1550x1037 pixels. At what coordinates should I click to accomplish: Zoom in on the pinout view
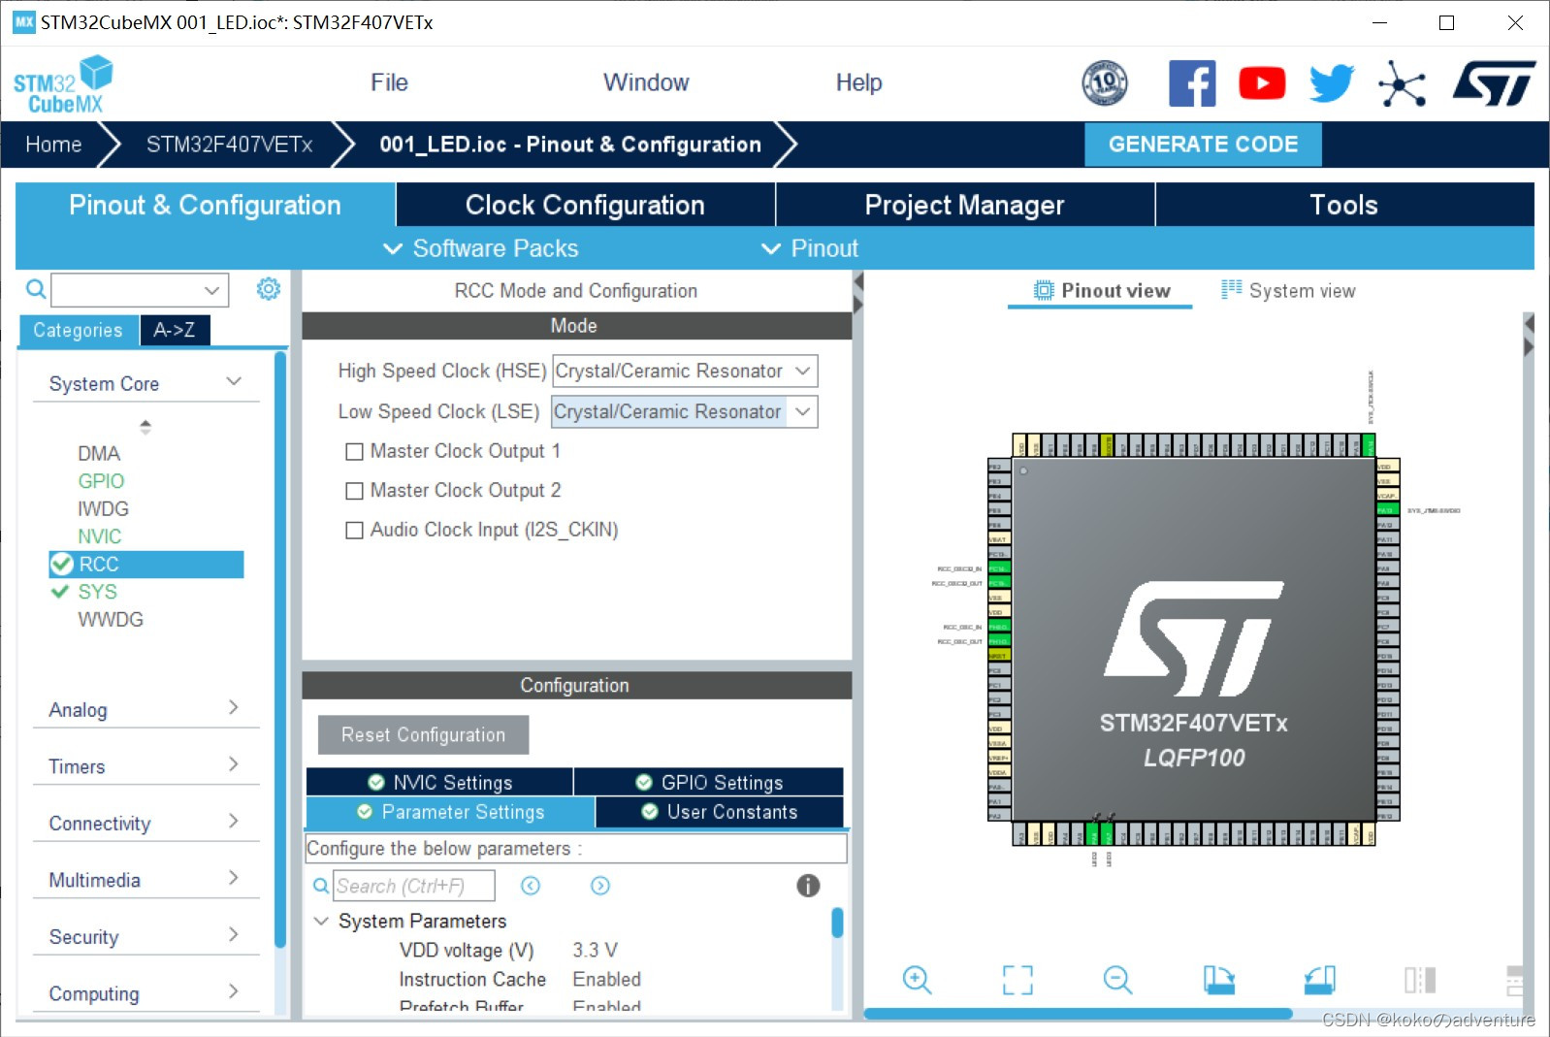click(917, 980)
